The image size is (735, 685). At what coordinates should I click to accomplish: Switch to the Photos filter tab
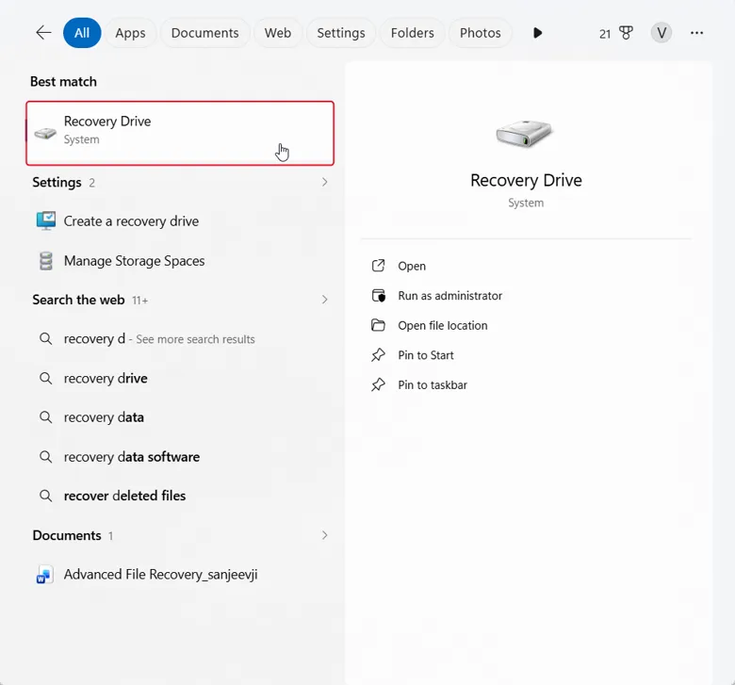(x=480, y=33)
